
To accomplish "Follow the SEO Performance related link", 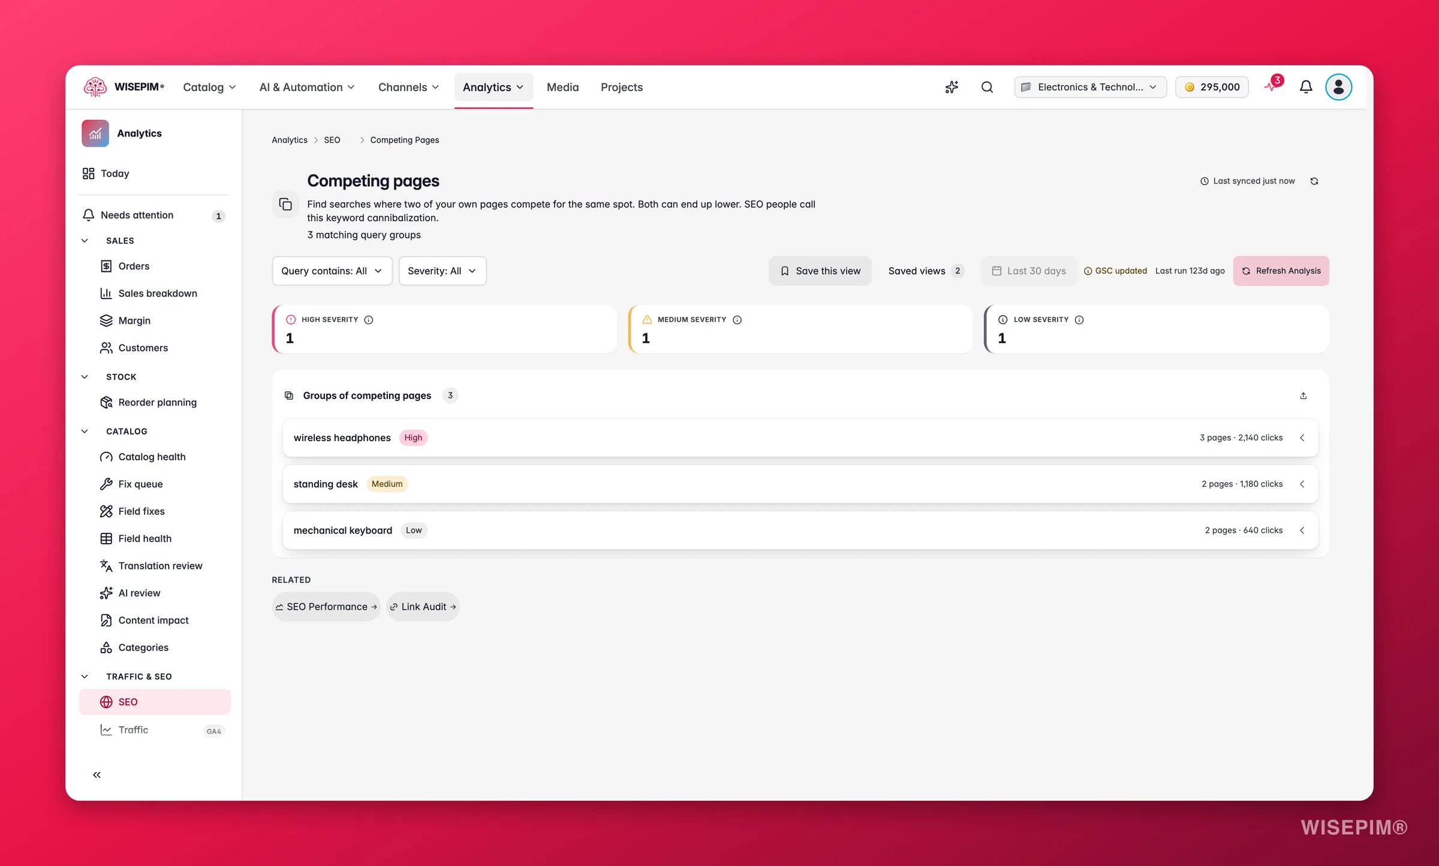I will pos(326,606).
